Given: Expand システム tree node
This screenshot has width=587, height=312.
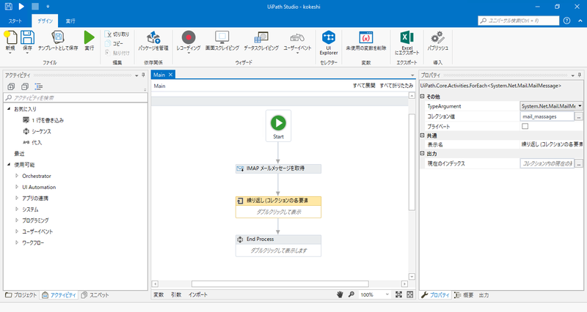Looking at the screenshot, I should (17, 209).
